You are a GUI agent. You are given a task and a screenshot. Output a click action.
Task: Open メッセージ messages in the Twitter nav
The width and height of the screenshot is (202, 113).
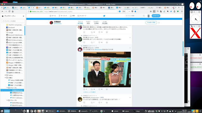(82, 16)
